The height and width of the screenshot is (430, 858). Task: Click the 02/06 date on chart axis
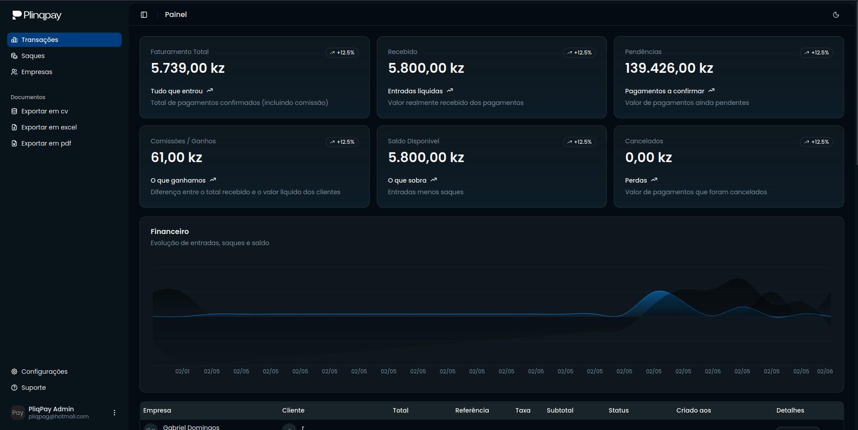tap(824, 372)
